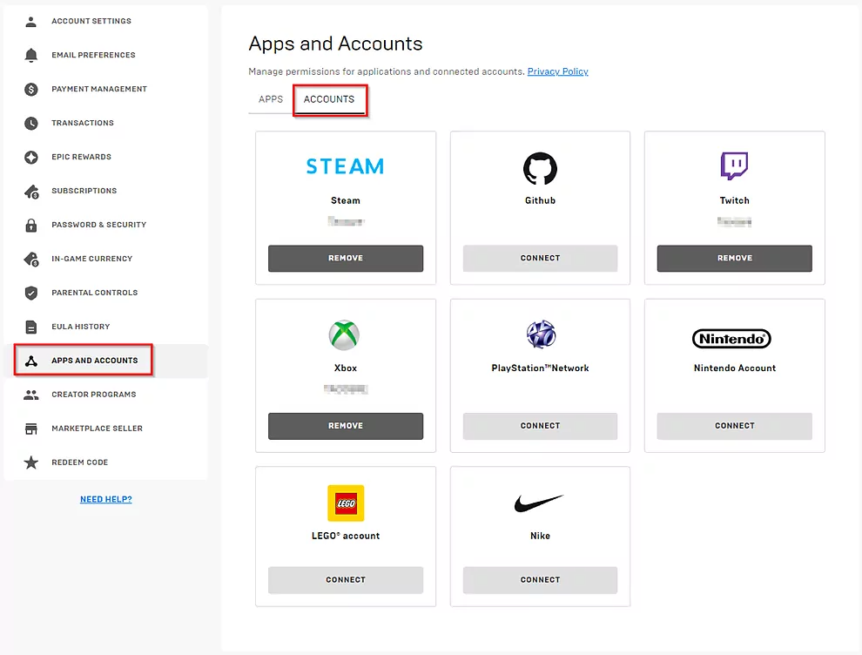Select the Accounts tab

329,99
